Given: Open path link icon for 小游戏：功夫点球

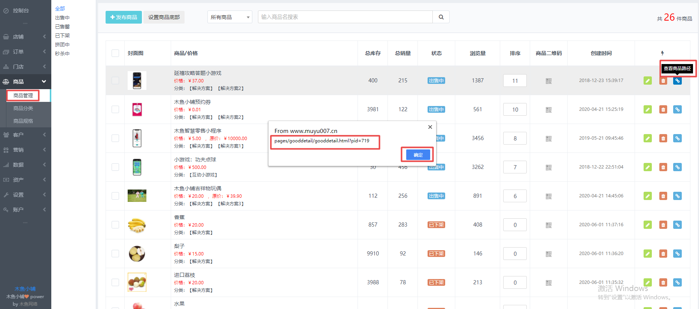Looking at the screenshot, I should [x=677, y=167].
